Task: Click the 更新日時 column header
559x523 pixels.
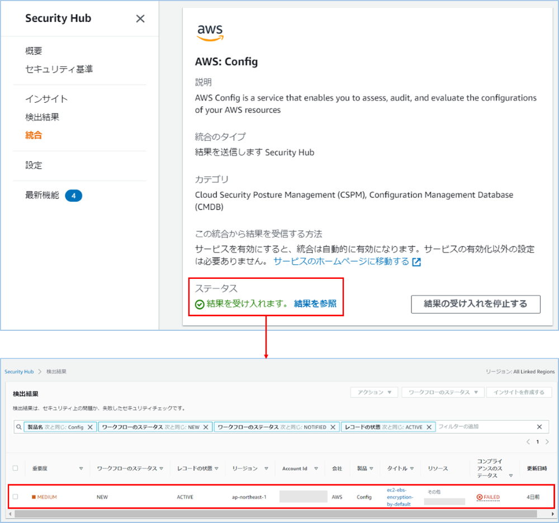Action: pos(537,468)
